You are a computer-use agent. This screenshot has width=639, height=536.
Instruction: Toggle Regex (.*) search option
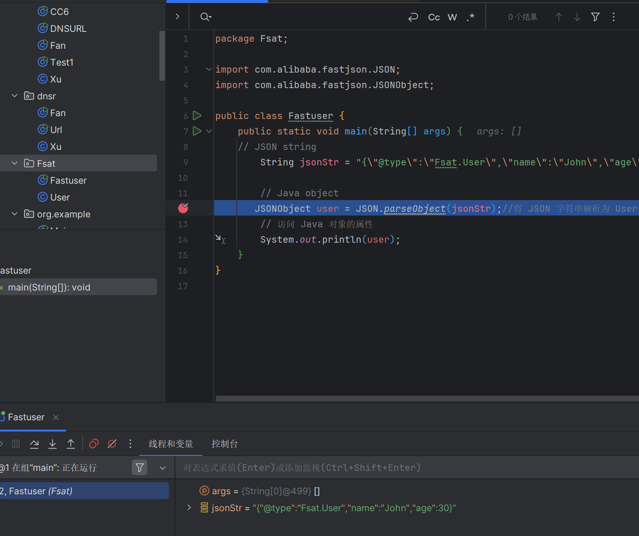pyautogui.click(x=471, y=17)
